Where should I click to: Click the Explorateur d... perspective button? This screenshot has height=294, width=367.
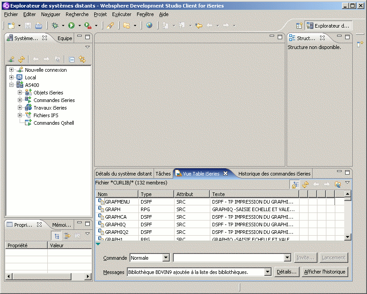[329, 25]
